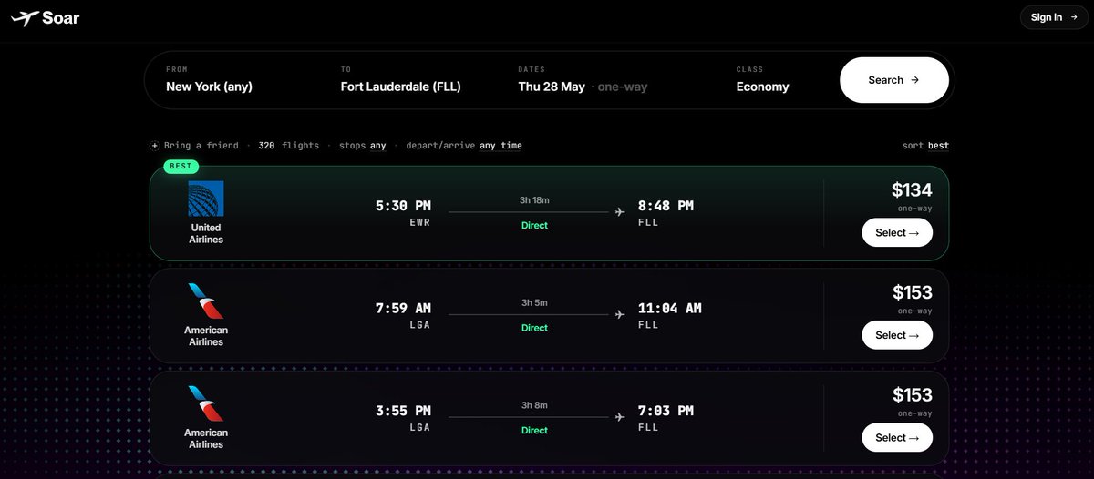Click the Bring a friend link
1094x479 pixels.
(201, 146)
